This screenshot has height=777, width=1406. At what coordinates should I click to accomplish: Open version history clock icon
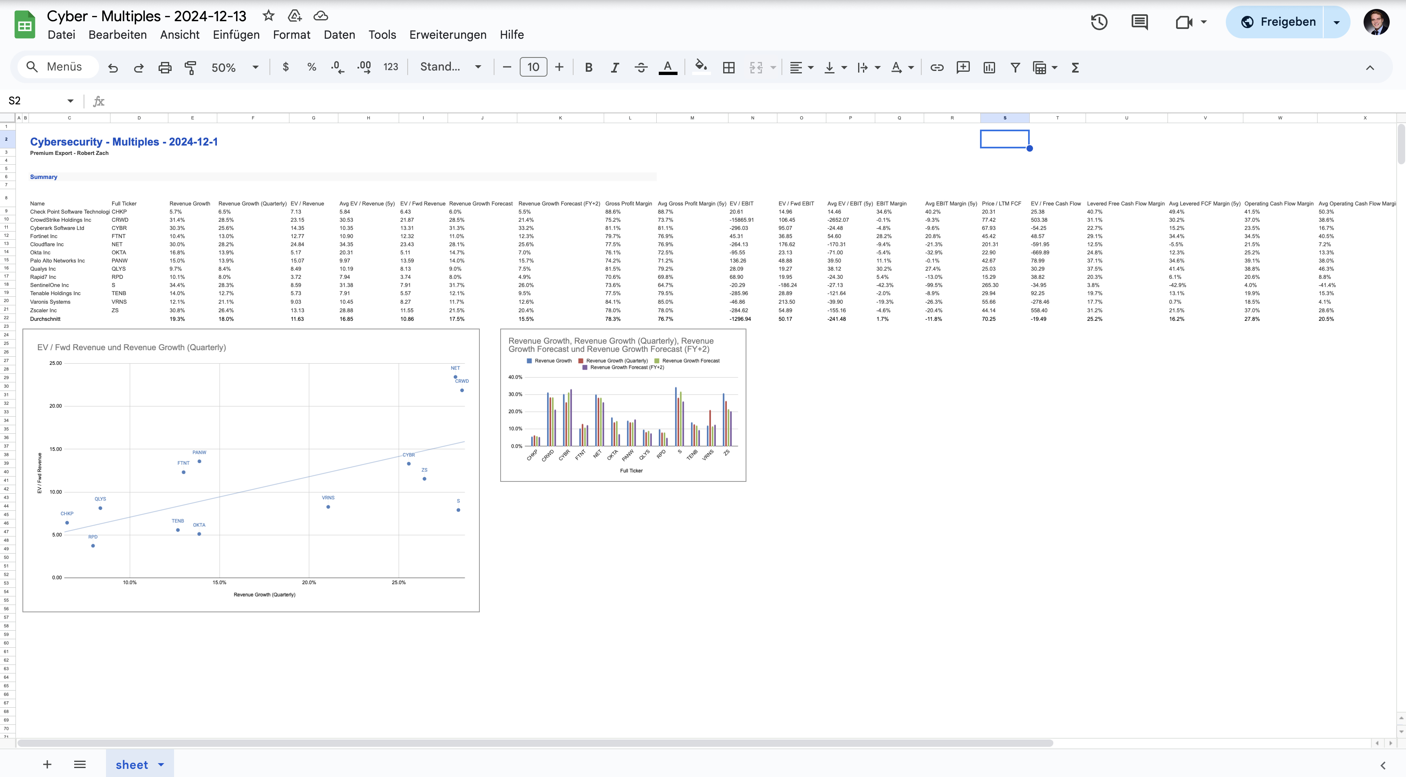1099,22
